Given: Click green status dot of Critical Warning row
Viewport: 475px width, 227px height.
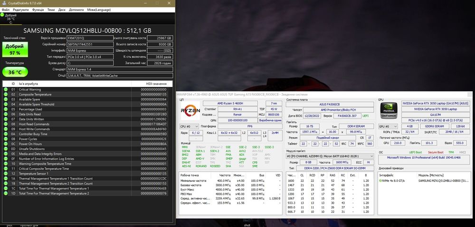Looking at the screenshot, I should (x=5, y=90).
